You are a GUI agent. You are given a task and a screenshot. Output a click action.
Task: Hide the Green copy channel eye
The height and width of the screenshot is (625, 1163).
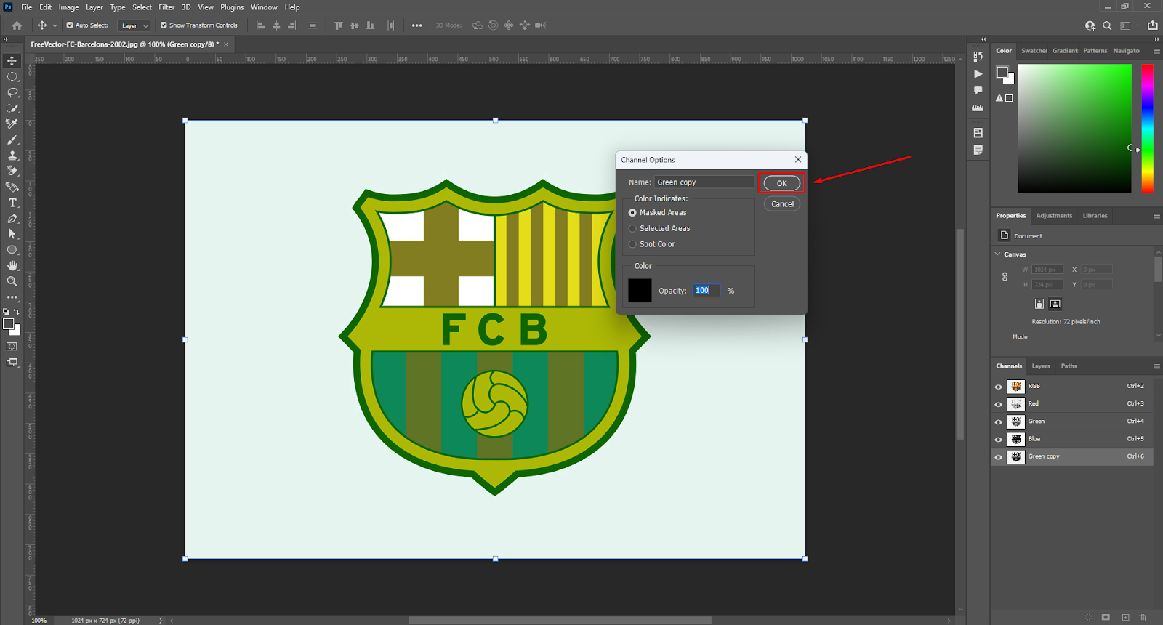[998, 457]
